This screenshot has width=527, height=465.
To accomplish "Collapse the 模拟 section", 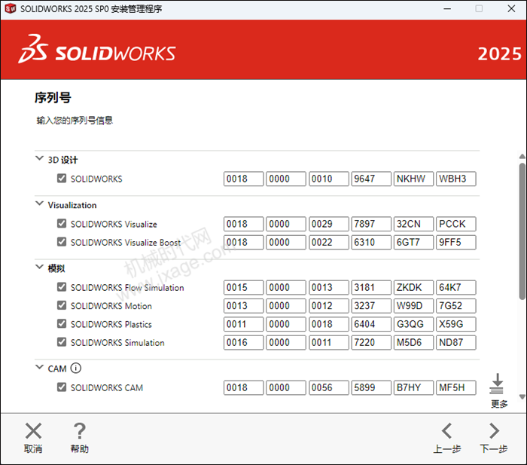I will pos(40,267).
